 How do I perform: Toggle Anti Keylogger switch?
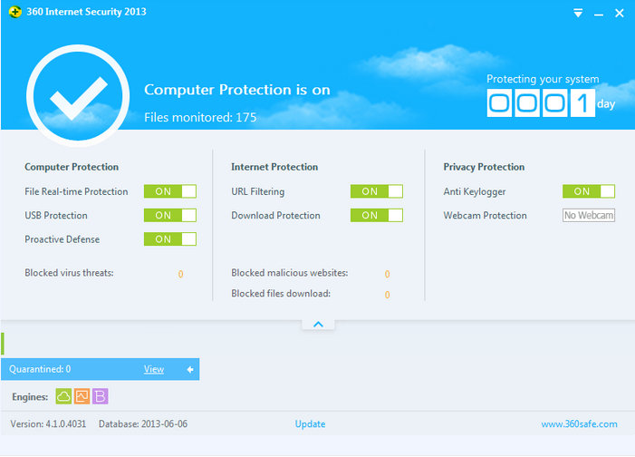pyautogui.click(x=589, y=191)
